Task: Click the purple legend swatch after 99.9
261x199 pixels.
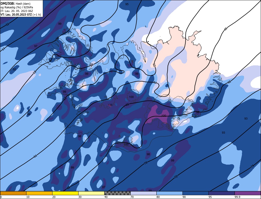Action: click(x=248, y=193)
